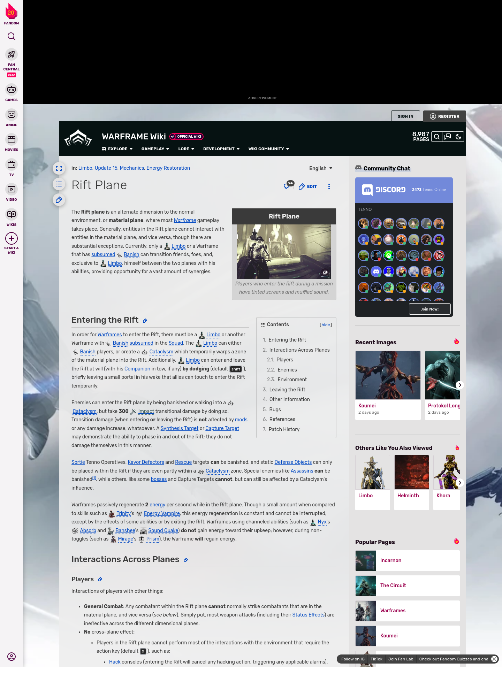Open the three-dot more actions menu
Screen dimensions: 502x697
click(329, 186)
